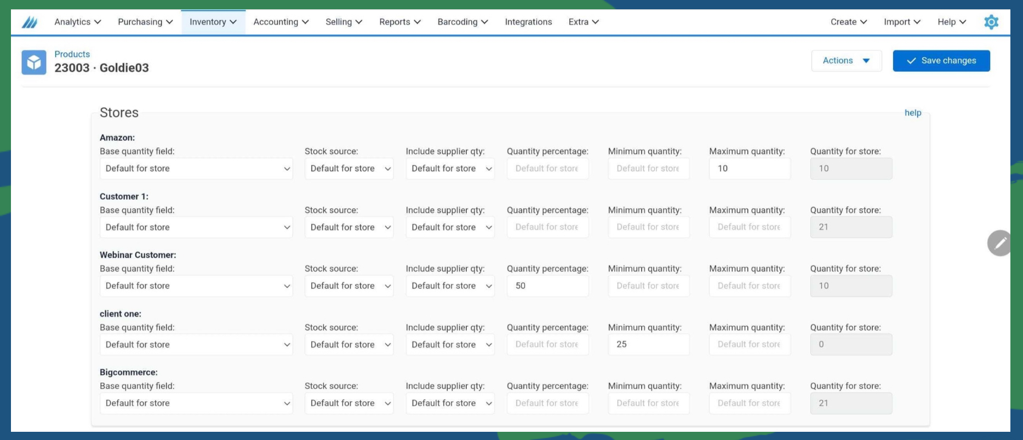Screen dimensions: 1023x440
Task: Open the Stores help link
Action: click(913, 113)
